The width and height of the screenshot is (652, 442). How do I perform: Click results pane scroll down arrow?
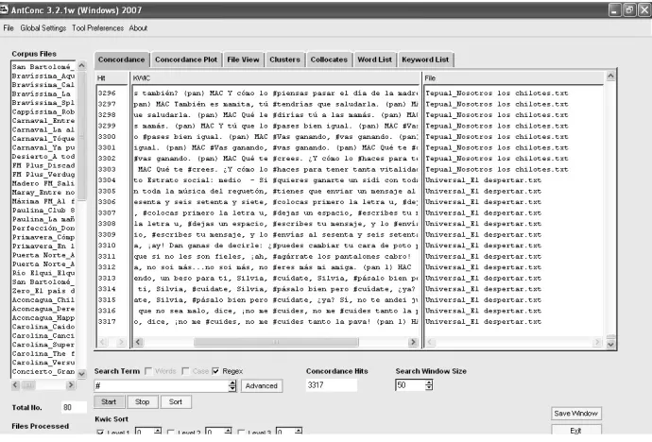click(x=610, y=344)
